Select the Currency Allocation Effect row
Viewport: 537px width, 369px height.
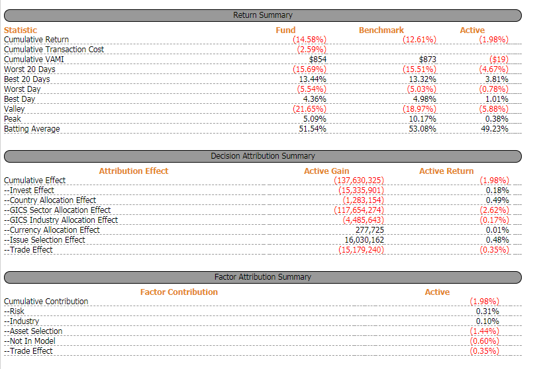(x=52, y=230)
